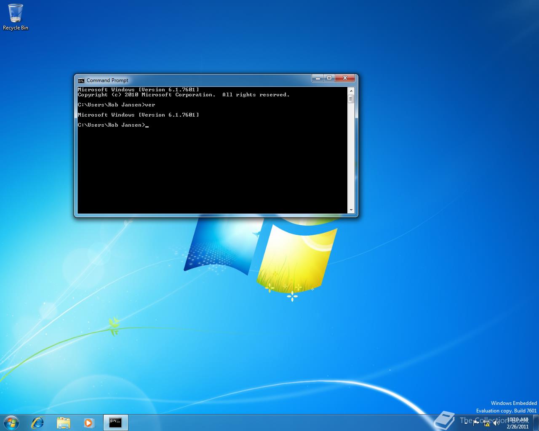
Task: Maximize the Command Prompt window
Action: tap(329, 78)
